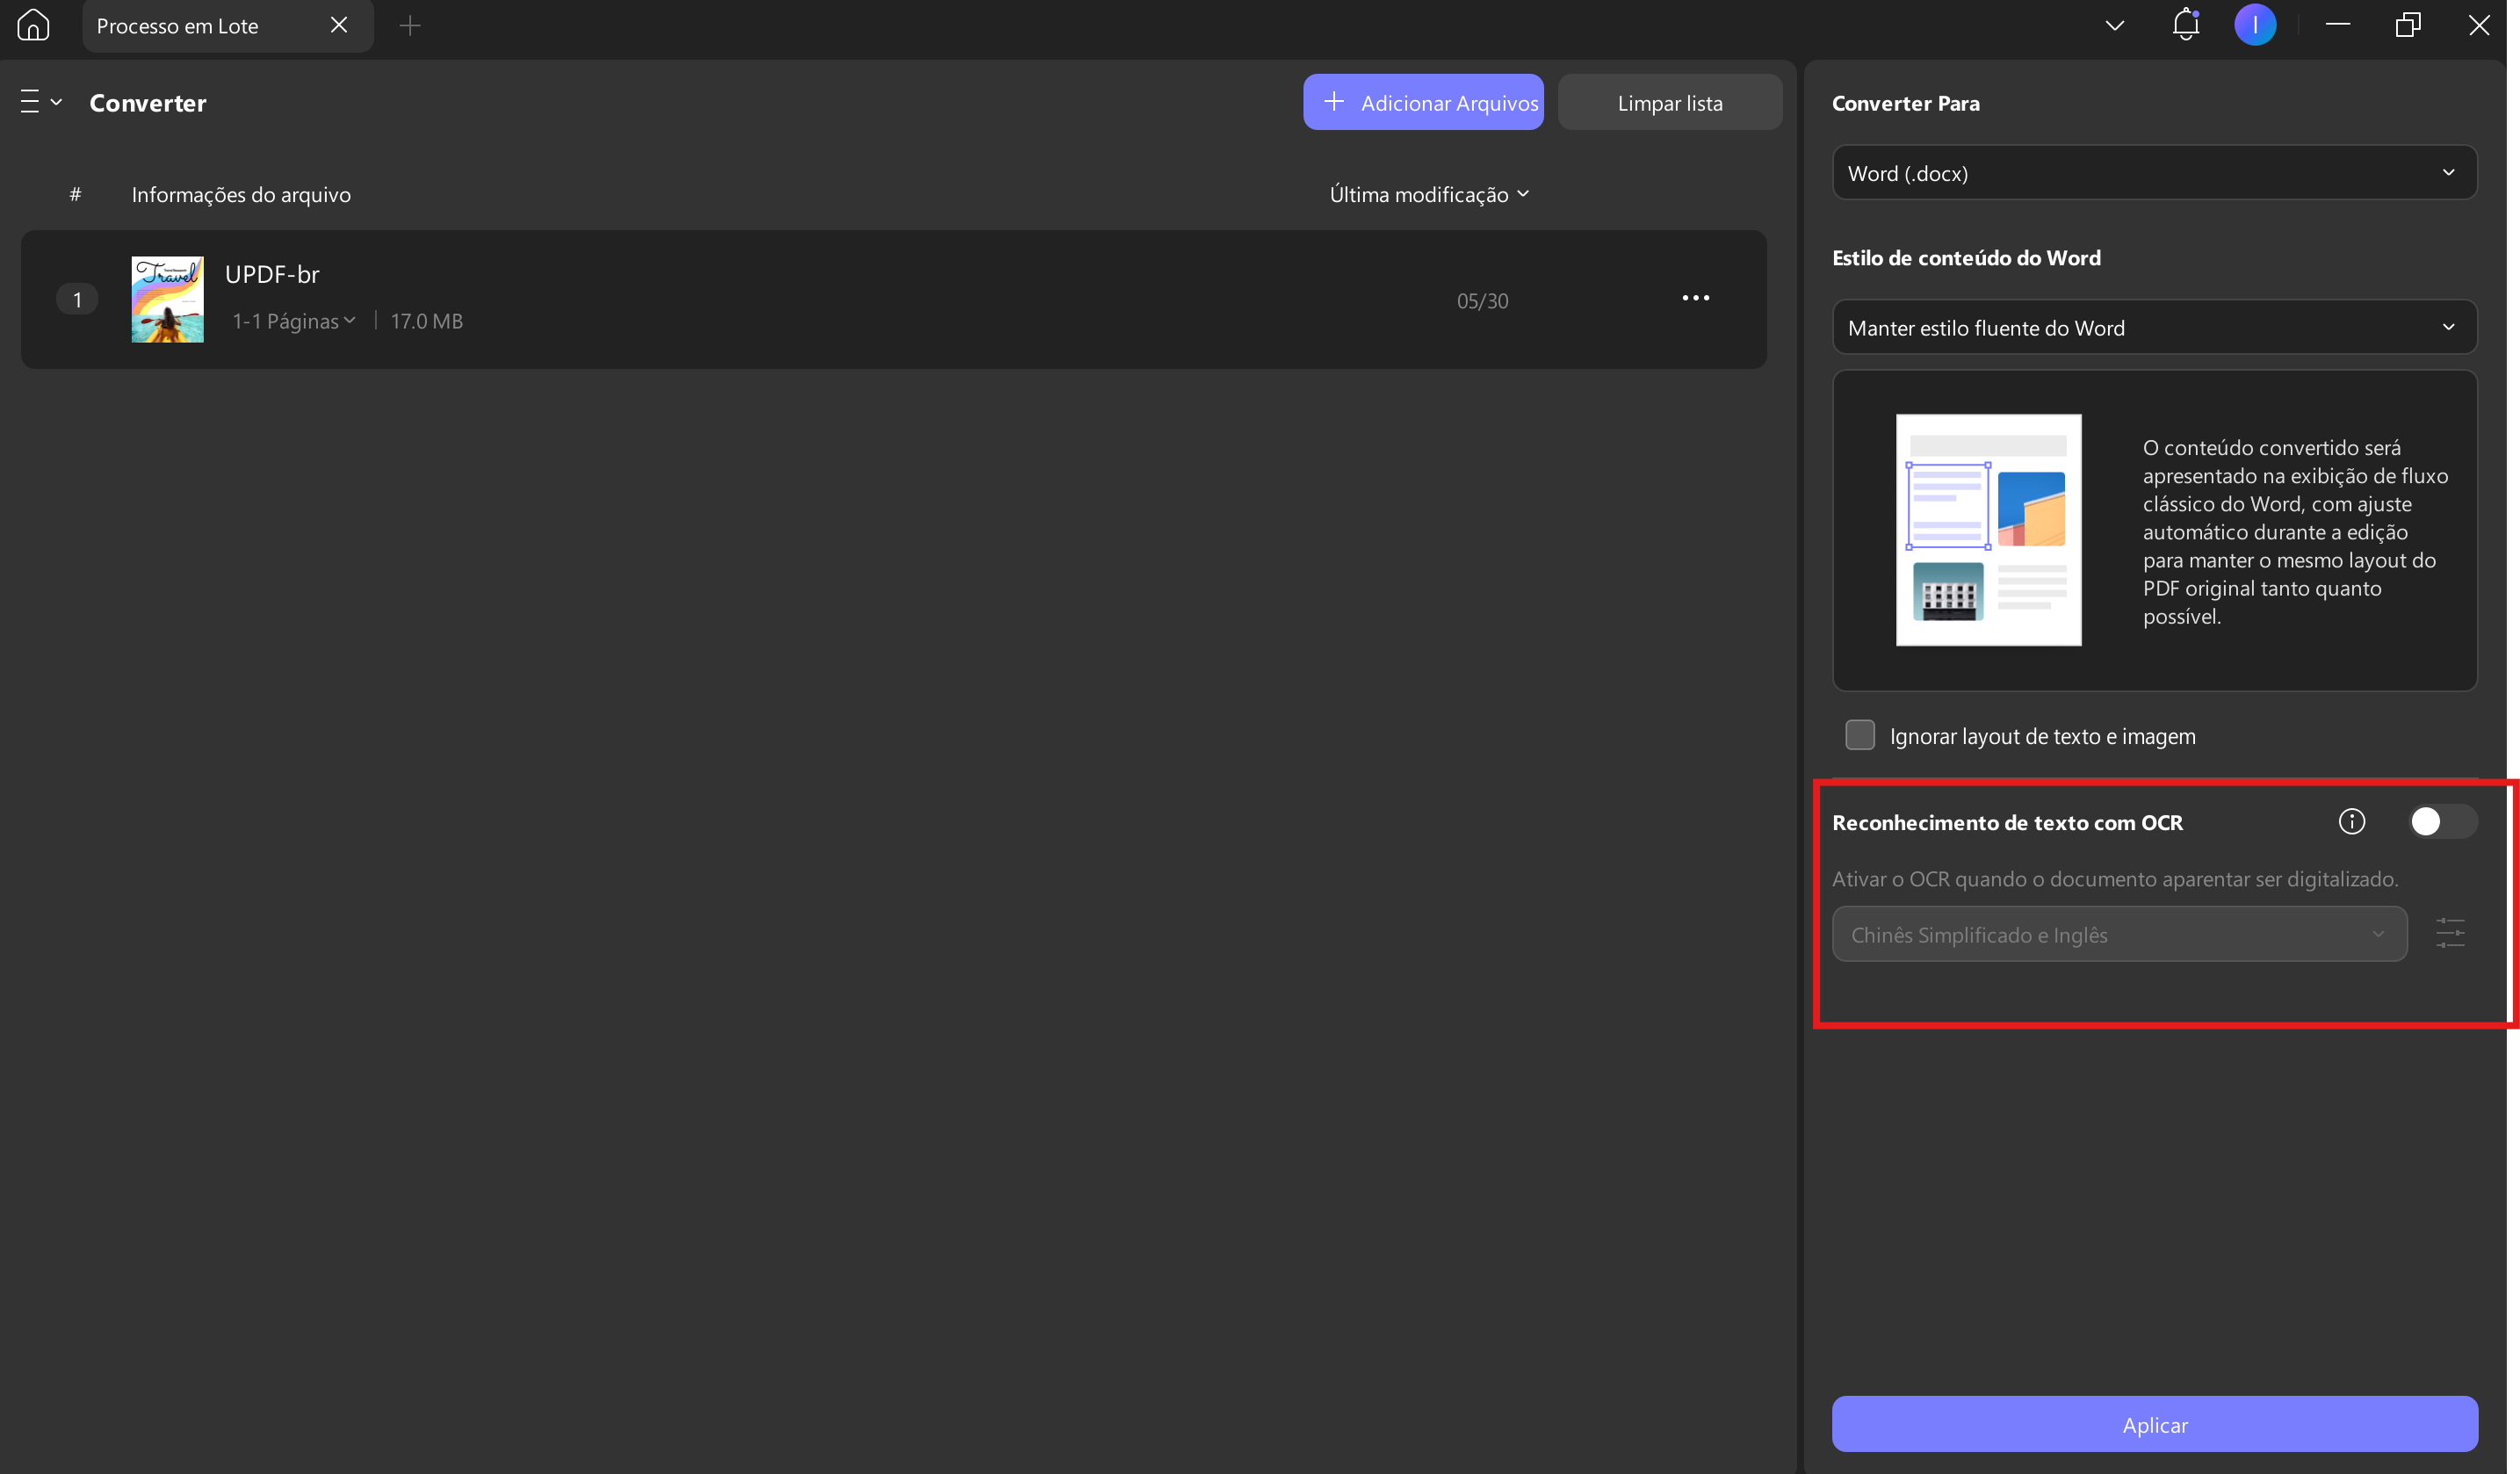Click UPDF-br file thumbnail
Viewport: 2520px width, 1474px height.
167,299
